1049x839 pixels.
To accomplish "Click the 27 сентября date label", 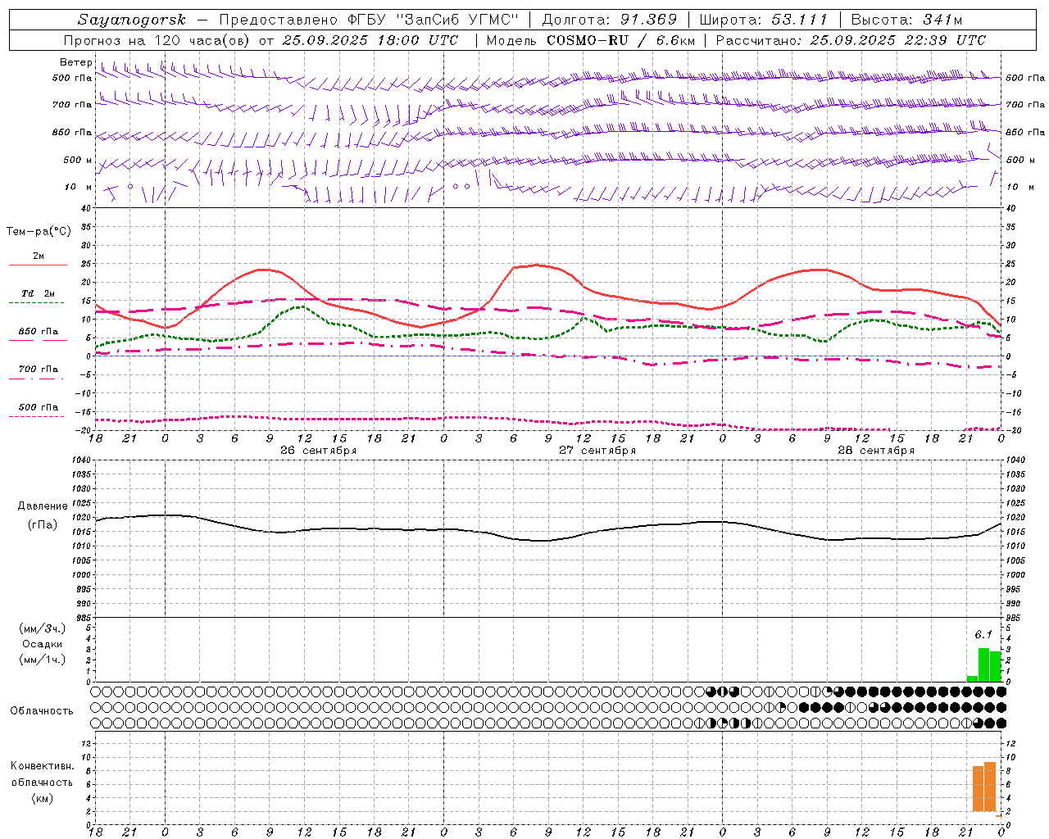I will [597, 451].
